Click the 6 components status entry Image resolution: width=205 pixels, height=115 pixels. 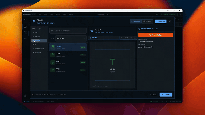pyautogui.click(x=39, y=101)
